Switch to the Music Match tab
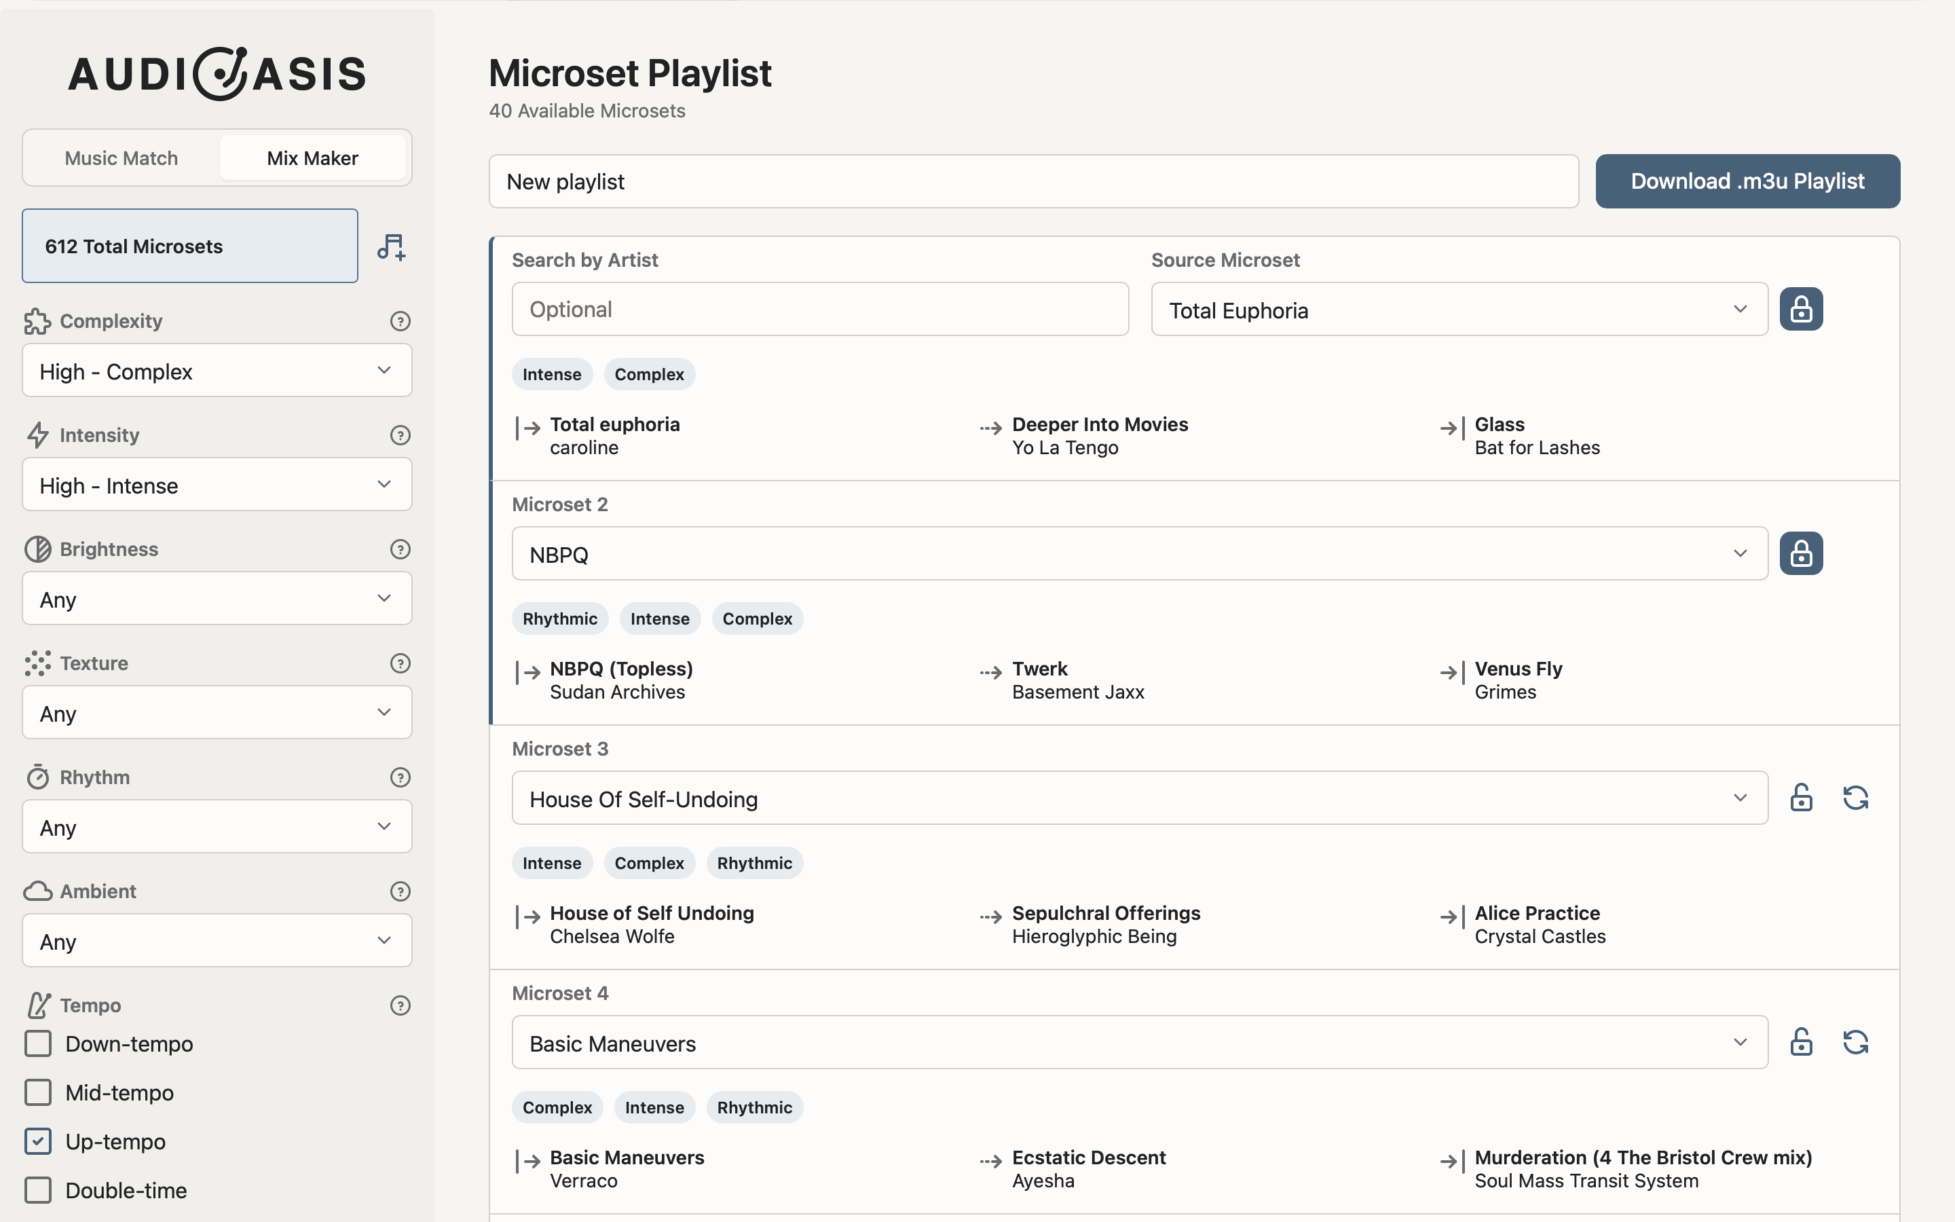Viewport: 1955px width, 1222px height. click(x=122, y=158)
